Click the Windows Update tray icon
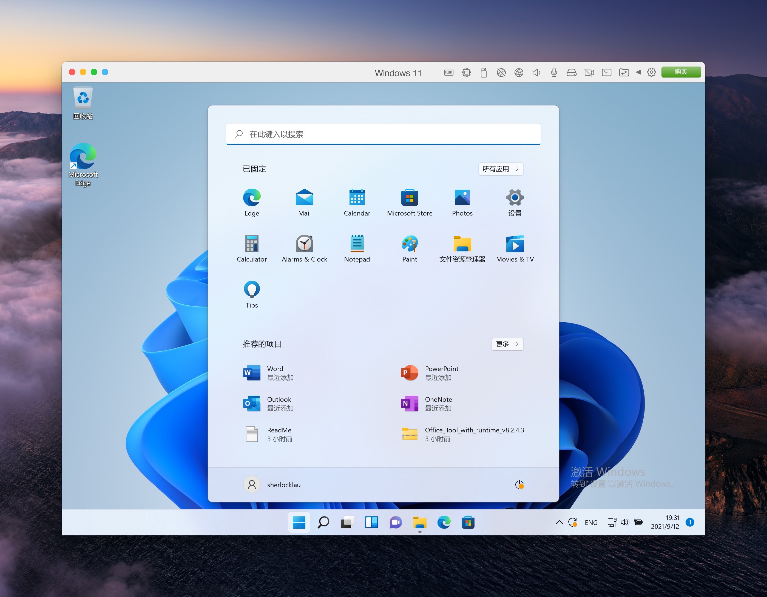767x597 pixels. click(x=572, y=523)
